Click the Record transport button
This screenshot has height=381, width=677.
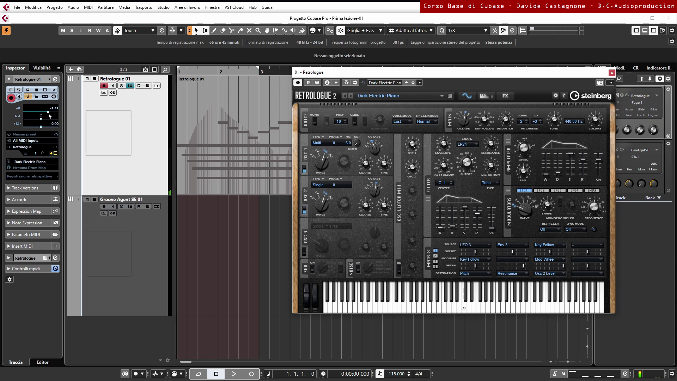click(x=251, y=374)
